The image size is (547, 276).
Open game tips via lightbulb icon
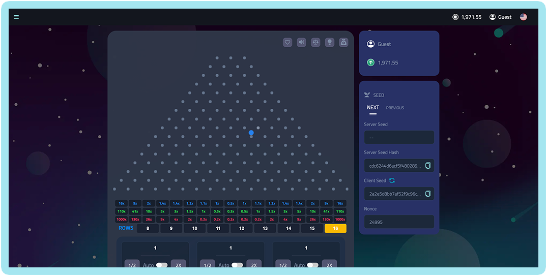tap(329, 43)
